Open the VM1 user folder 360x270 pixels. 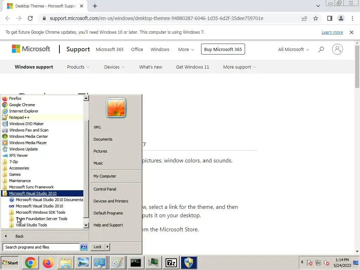pyautogui.click(x=97, y=127)
